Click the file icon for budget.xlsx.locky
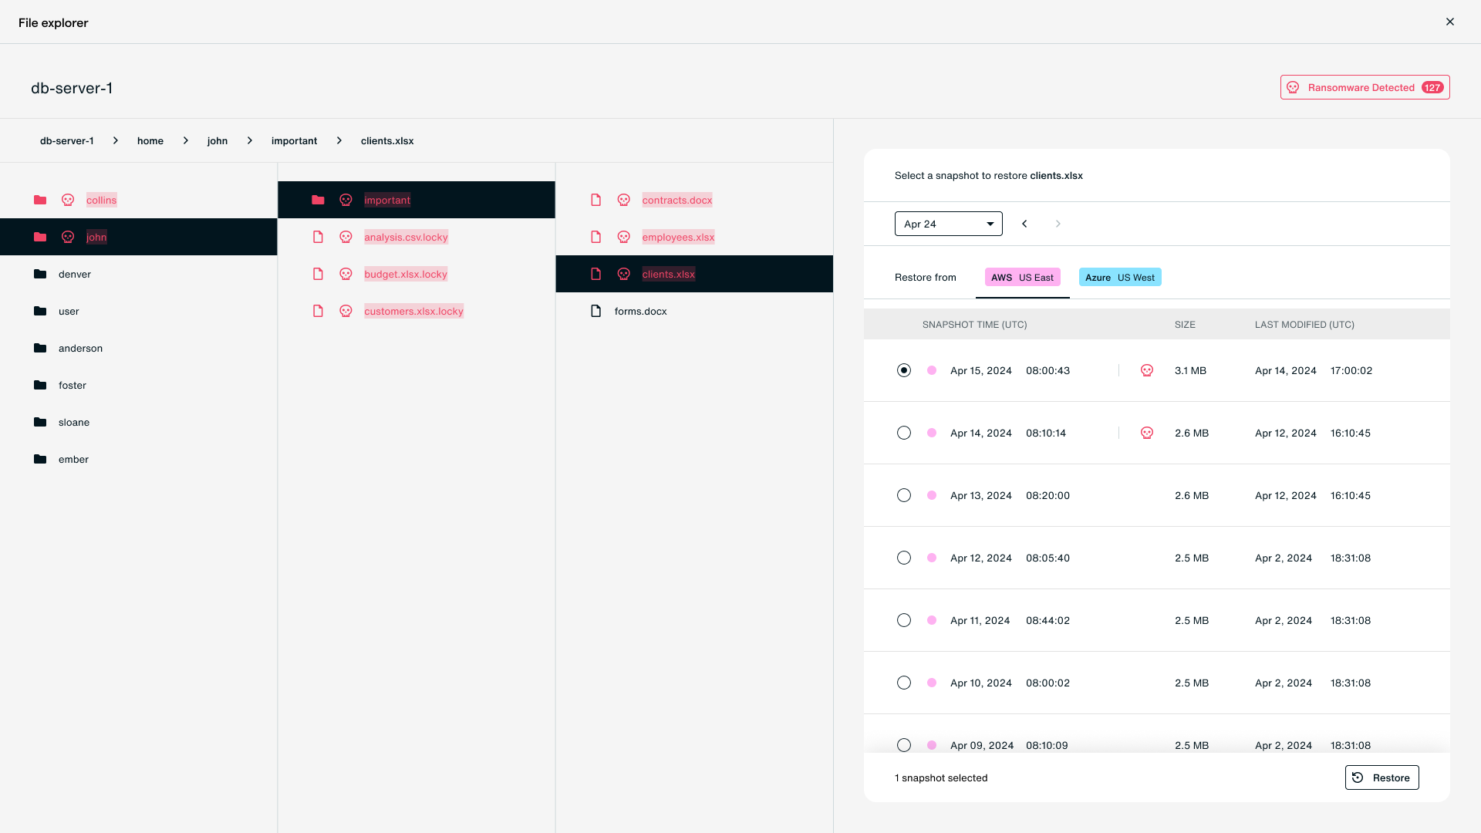Image resolution: width=1481 pixels, height=833 pixels. (x=318, y=274)
